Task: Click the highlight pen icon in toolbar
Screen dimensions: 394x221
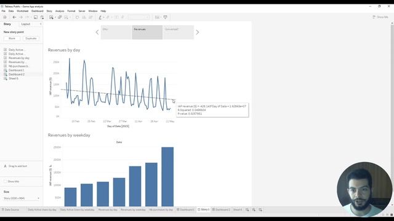Action: point(100,17)
